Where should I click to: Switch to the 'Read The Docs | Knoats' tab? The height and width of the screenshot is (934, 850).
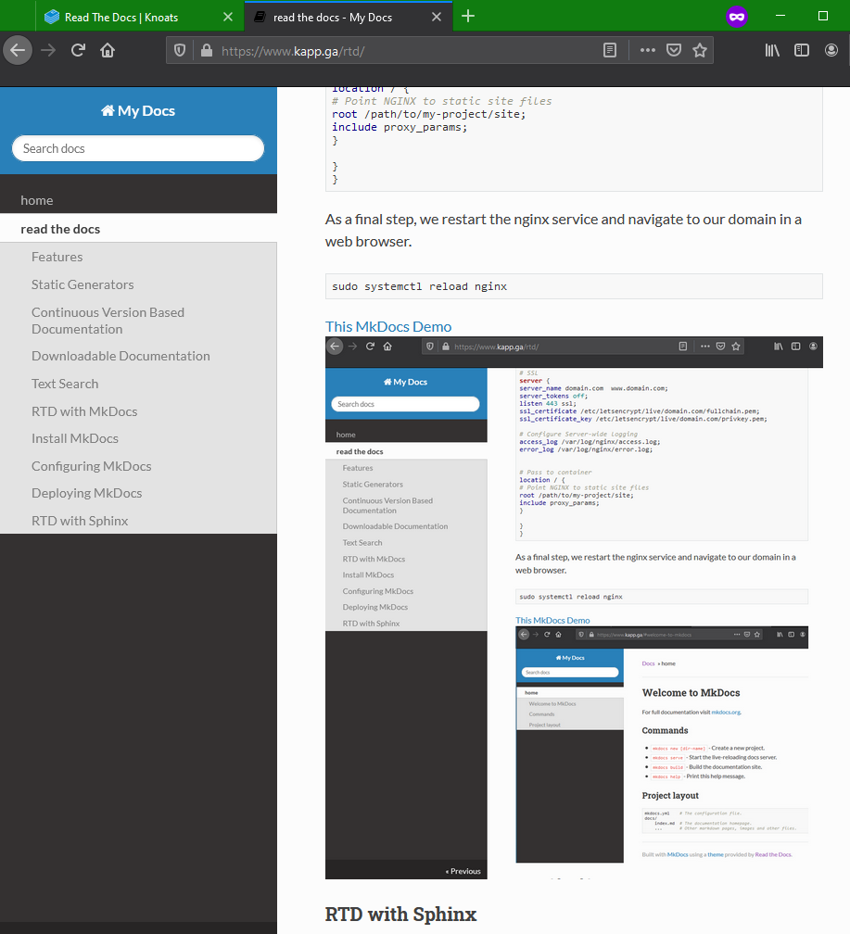click(x=140, y=17)
